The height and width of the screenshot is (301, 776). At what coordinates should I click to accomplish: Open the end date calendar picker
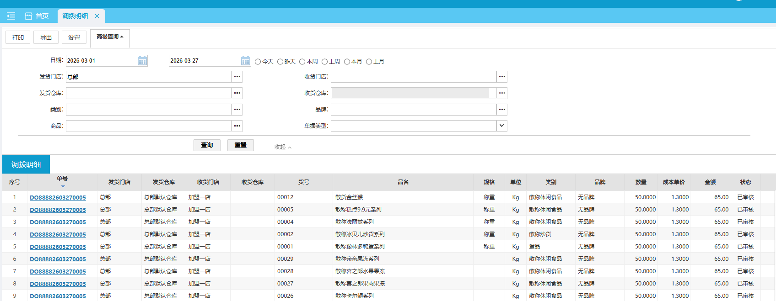[x=246, y=61]
